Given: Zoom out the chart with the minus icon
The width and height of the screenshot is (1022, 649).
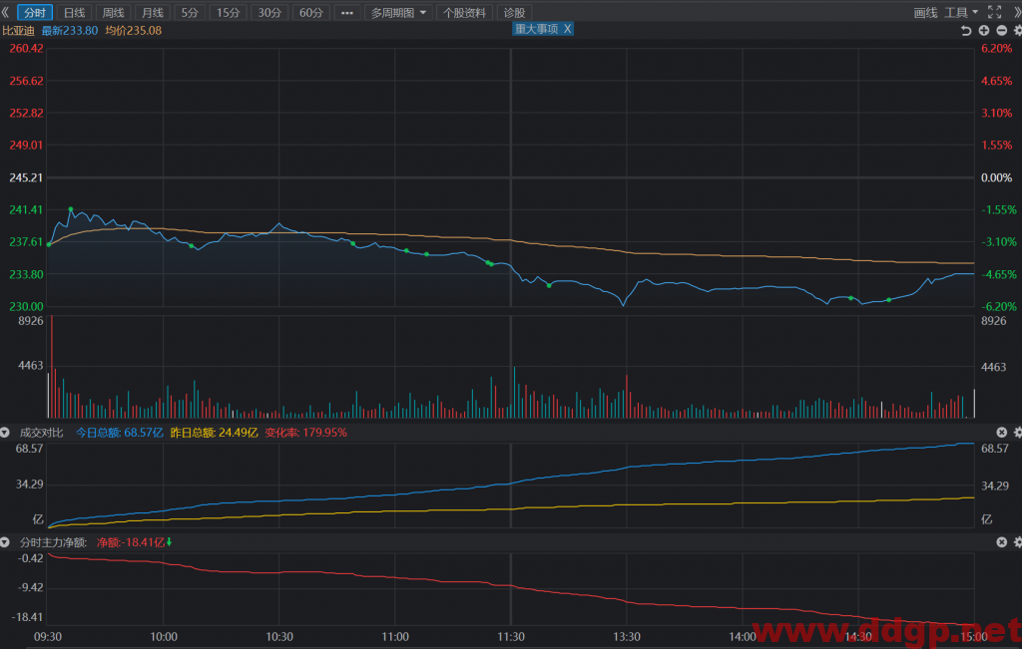Looking at the screenshot, I should point(1002,31).
